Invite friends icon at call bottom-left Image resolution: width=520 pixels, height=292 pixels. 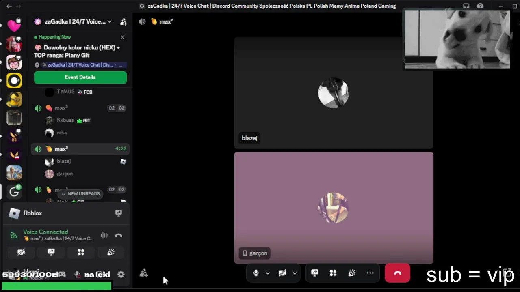tap(143, 273)
